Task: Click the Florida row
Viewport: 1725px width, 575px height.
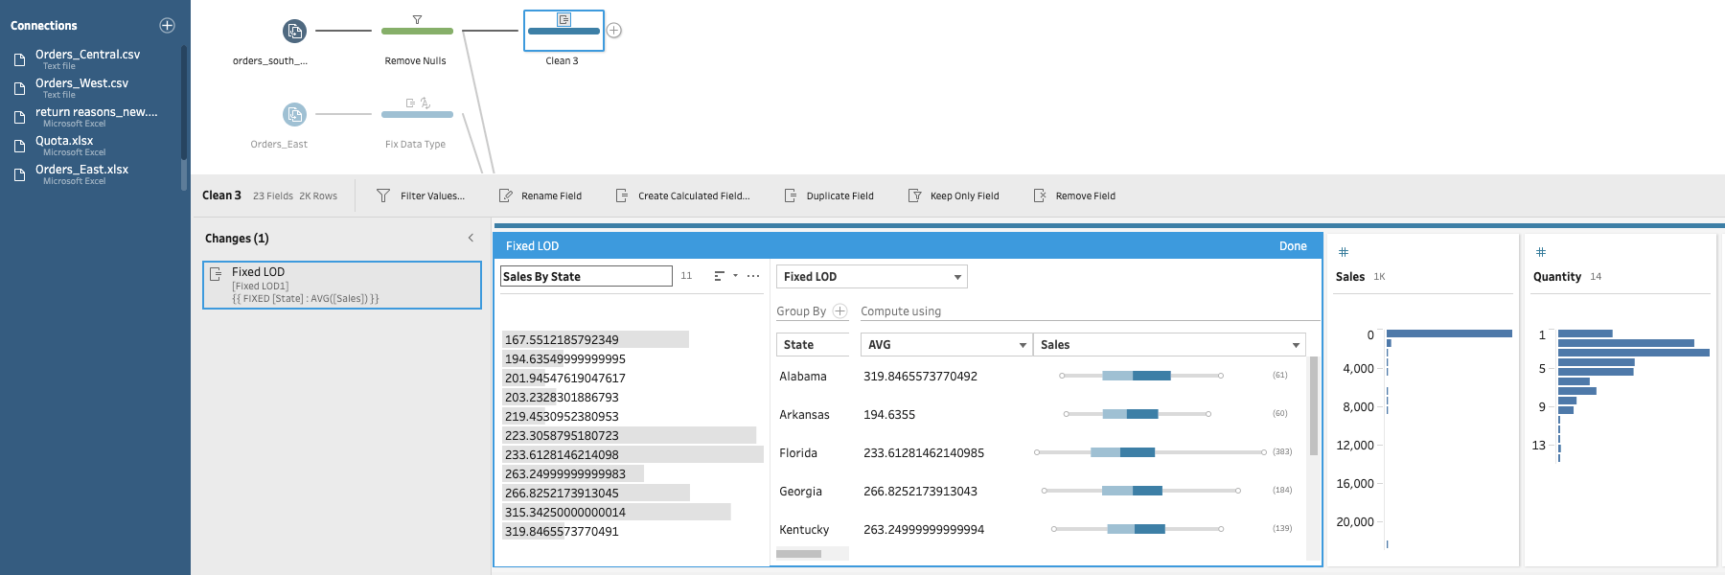Action: click(x=1040, y=452)
